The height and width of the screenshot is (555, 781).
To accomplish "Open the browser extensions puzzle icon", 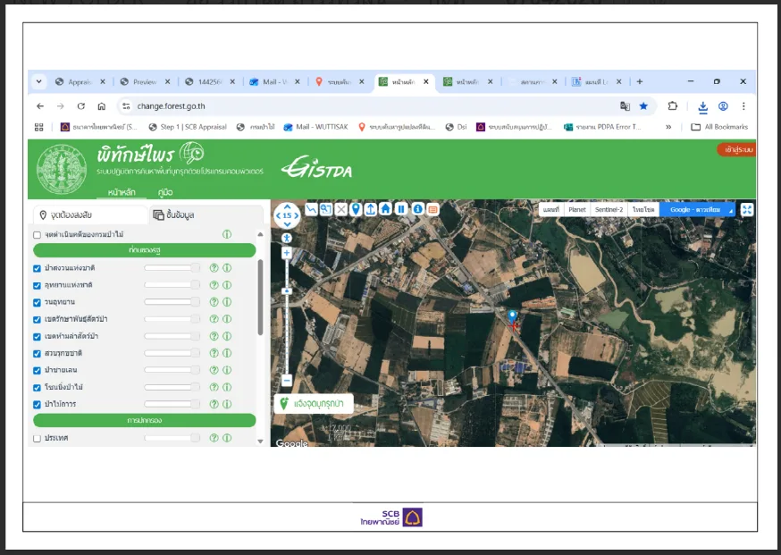I will pyautogui.click(x=672, y=106).
